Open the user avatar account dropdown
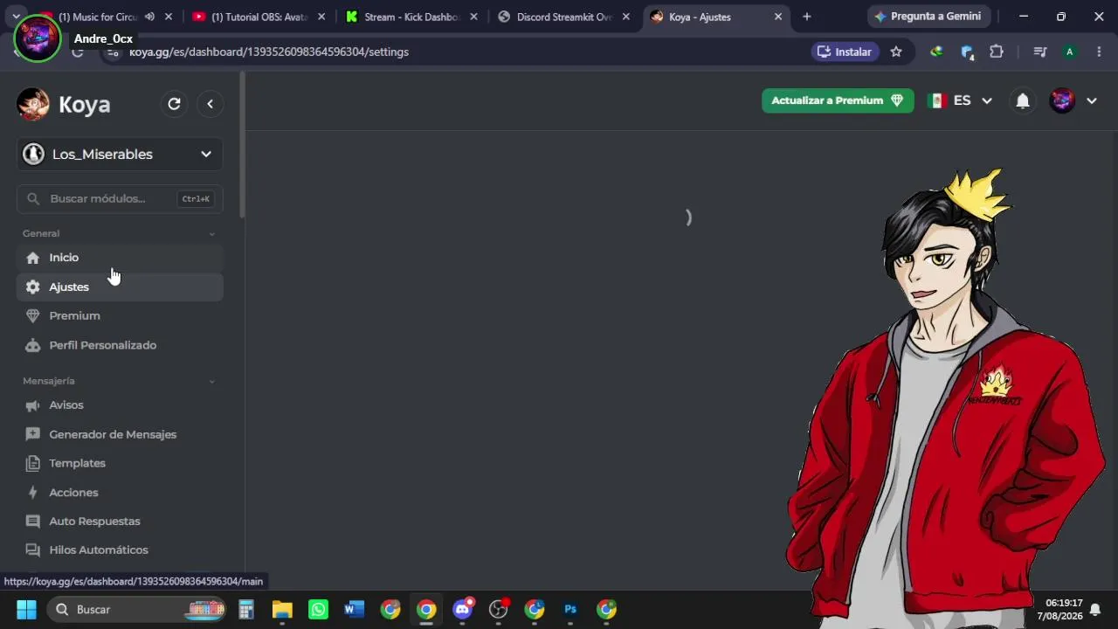The image size is (1118, 629). [1073, 100]
